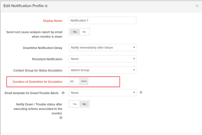Open Downtime Notification Delay dropdown

(x=102, y=48)
